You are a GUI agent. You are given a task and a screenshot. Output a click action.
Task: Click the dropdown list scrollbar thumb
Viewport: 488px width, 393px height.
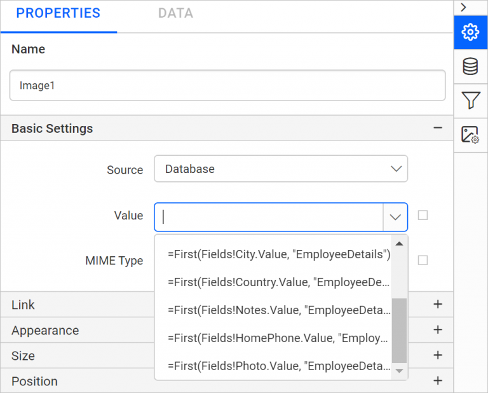pos(399,331)
